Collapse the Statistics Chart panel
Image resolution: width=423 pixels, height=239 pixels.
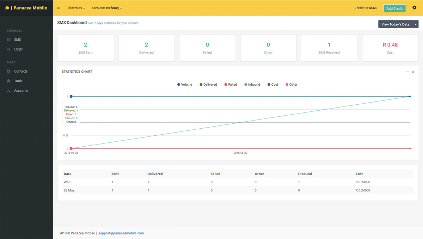click(x=407, y=72)
